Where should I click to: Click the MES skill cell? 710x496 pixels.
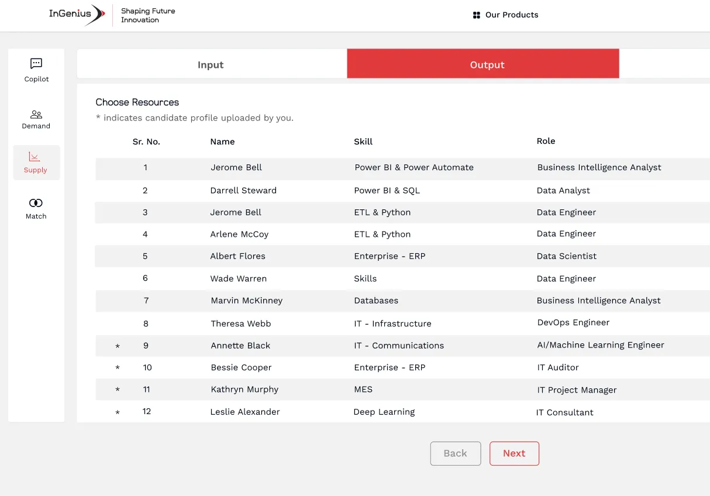coord(363,389)
